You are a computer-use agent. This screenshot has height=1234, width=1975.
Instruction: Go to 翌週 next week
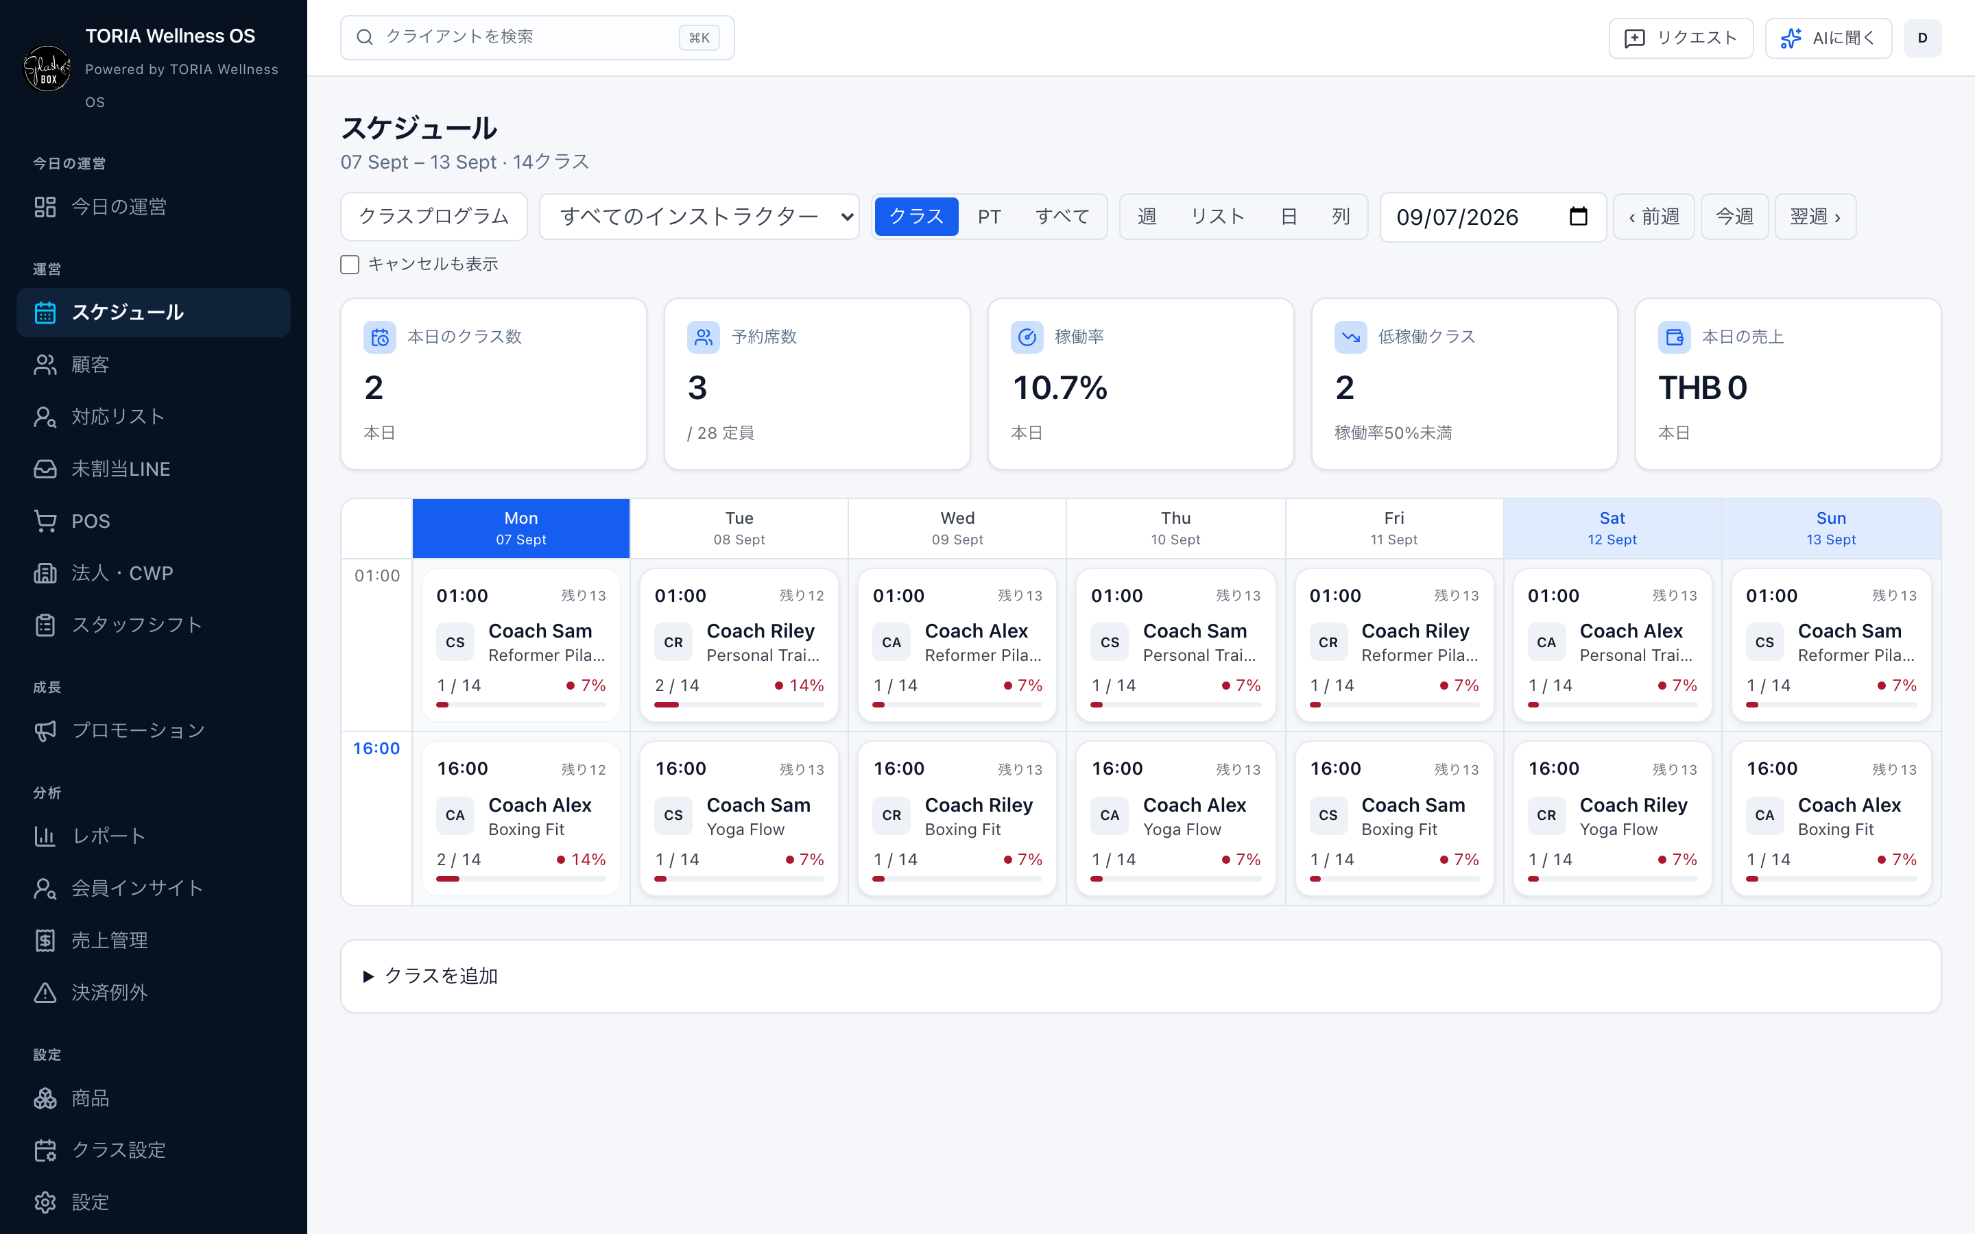click(1815, 216)
